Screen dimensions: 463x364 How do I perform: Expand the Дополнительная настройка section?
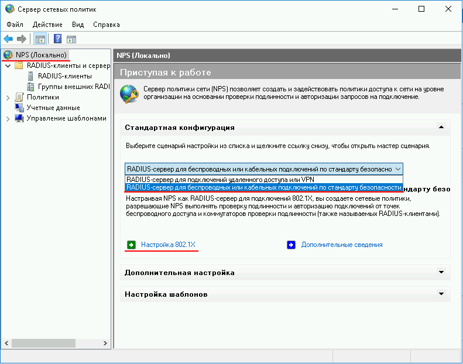[441, 272]
